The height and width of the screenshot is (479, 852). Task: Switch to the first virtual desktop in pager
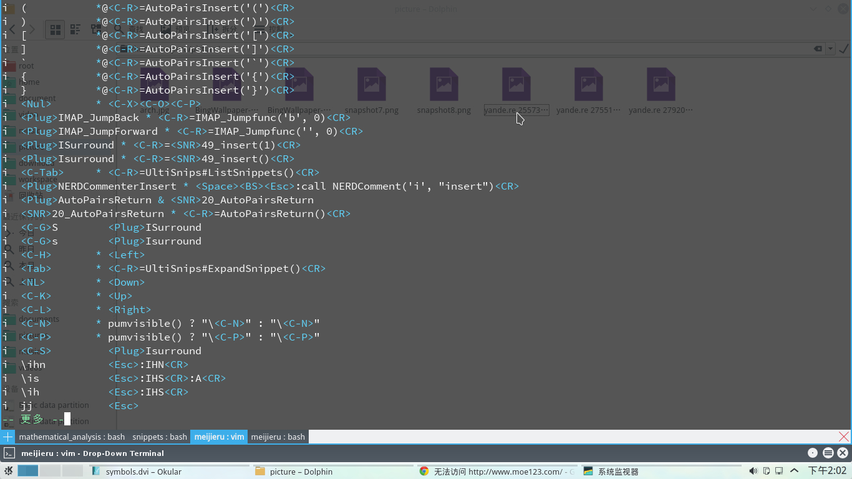28,471
